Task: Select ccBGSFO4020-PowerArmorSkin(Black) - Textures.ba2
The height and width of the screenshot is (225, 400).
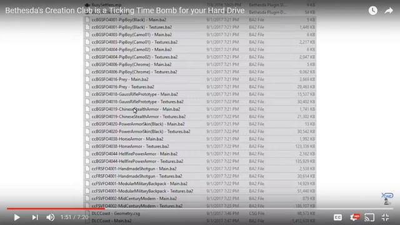Action: coord(141,131)
